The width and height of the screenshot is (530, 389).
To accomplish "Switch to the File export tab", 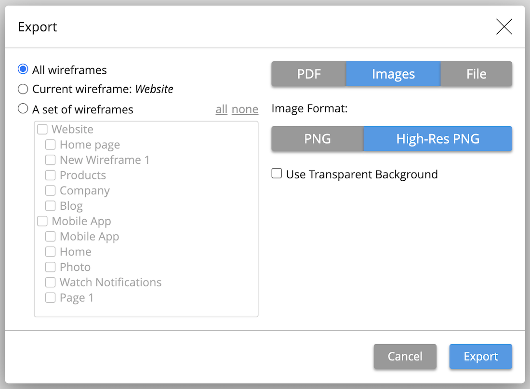I will click(476, 74).
